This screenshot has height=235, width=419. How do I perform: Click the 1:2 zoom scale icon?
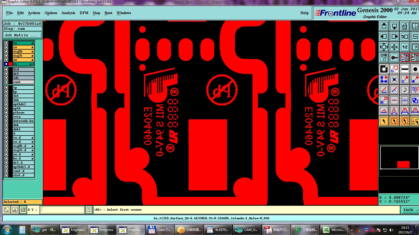(405, 47)
